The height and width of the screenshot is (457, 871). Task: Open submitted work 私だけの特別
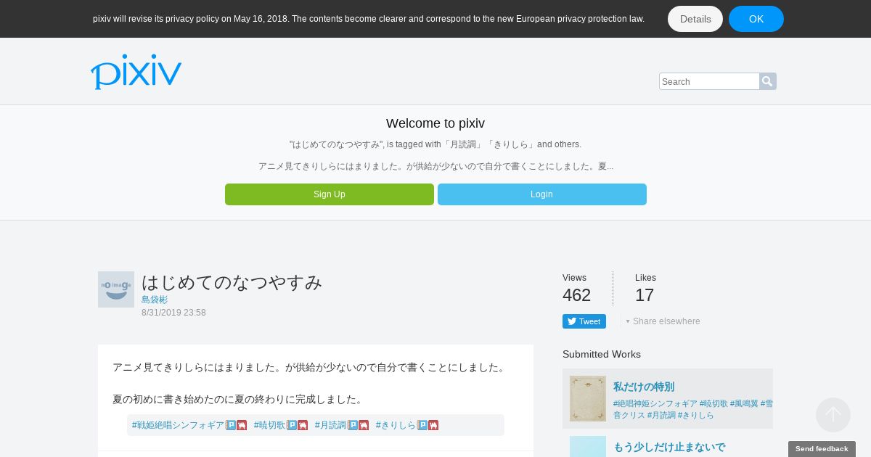(x=644, y=387)
